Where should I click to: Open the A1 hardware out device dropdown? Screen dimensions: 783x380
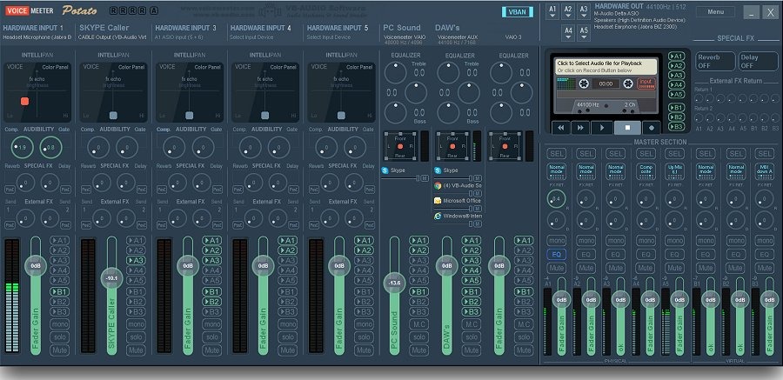point(552,12)
